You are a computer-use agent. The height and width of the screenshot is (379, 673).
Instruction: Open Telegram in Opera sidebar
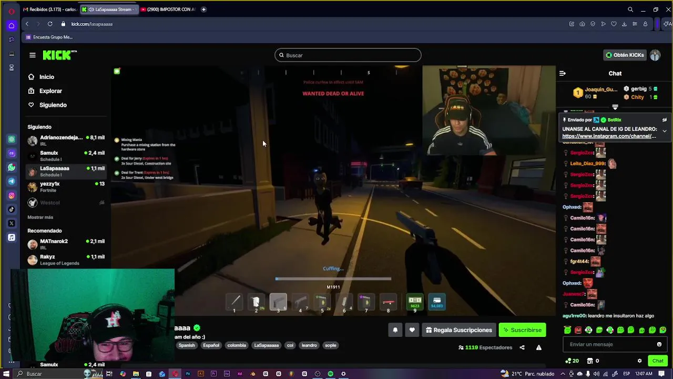click(x=12, y=181)
